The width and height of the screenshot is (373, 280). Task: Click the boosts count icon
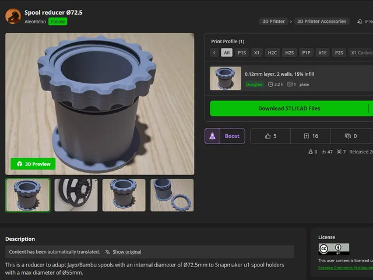pos(311,152)
